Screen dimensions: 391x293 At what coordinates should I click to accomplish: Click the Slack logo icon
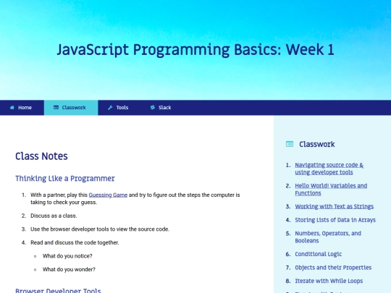tap(153, 107)
